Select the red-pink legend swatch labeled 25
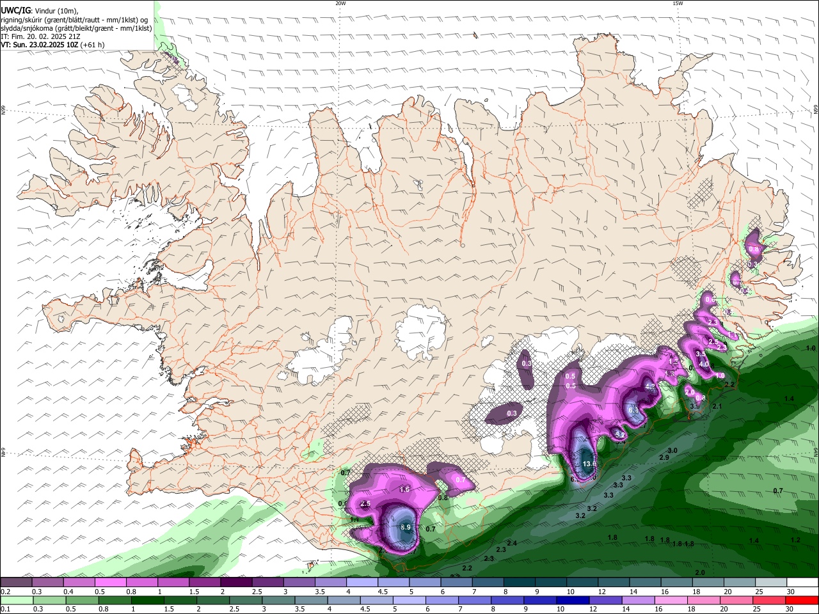 click(x=771, y=600)
